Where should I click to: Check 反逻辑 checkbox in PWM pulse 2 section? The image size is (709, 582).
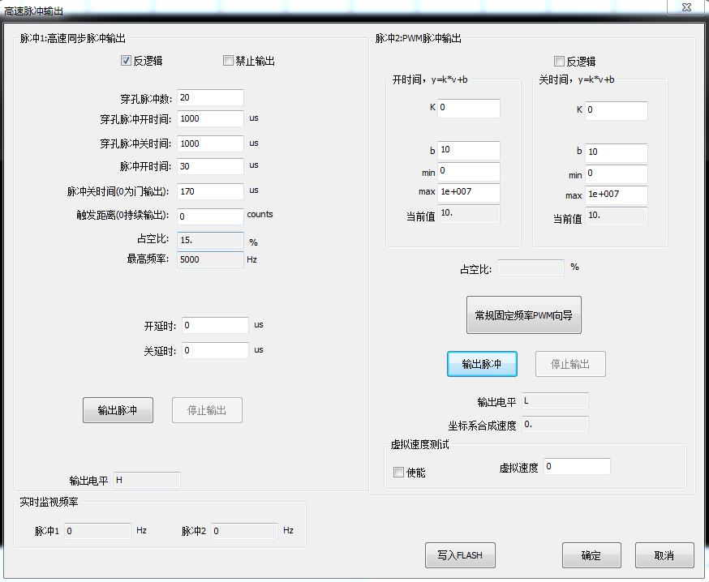coord(559,62)
